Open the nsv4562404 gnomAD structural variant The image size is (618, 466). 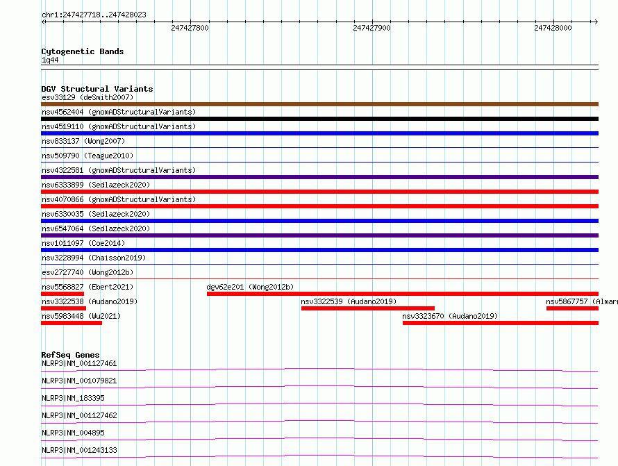click(x=119, y=112)
